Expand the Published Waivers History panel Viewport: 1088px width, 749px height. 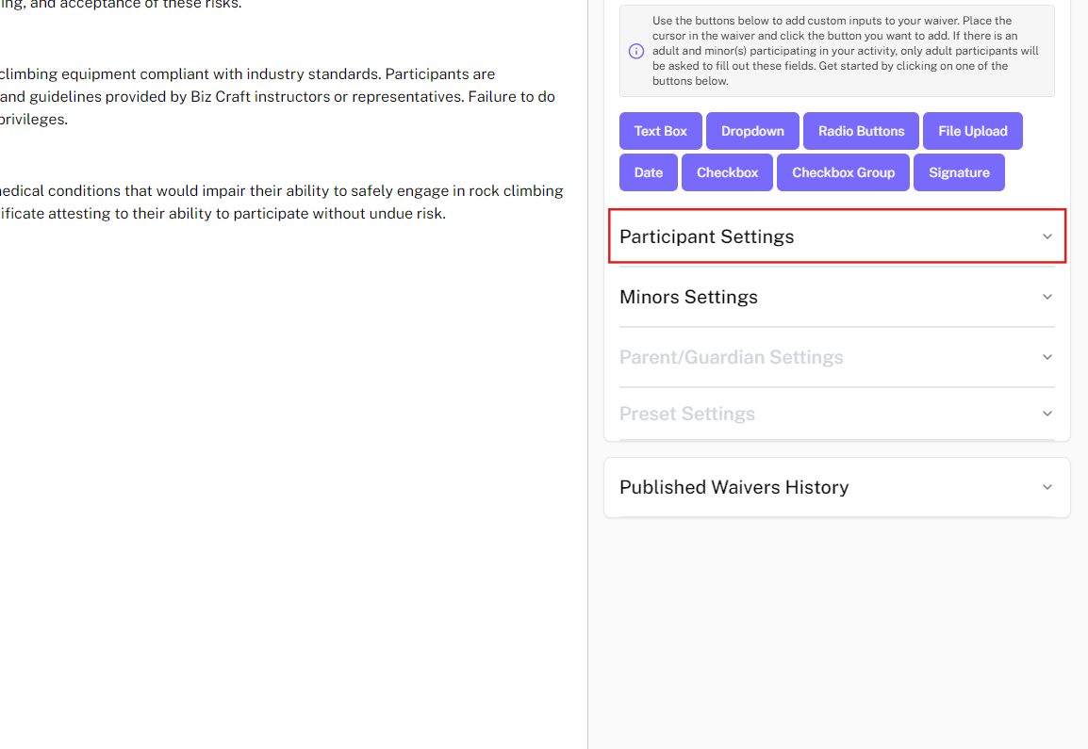click(x=734, y=487)
